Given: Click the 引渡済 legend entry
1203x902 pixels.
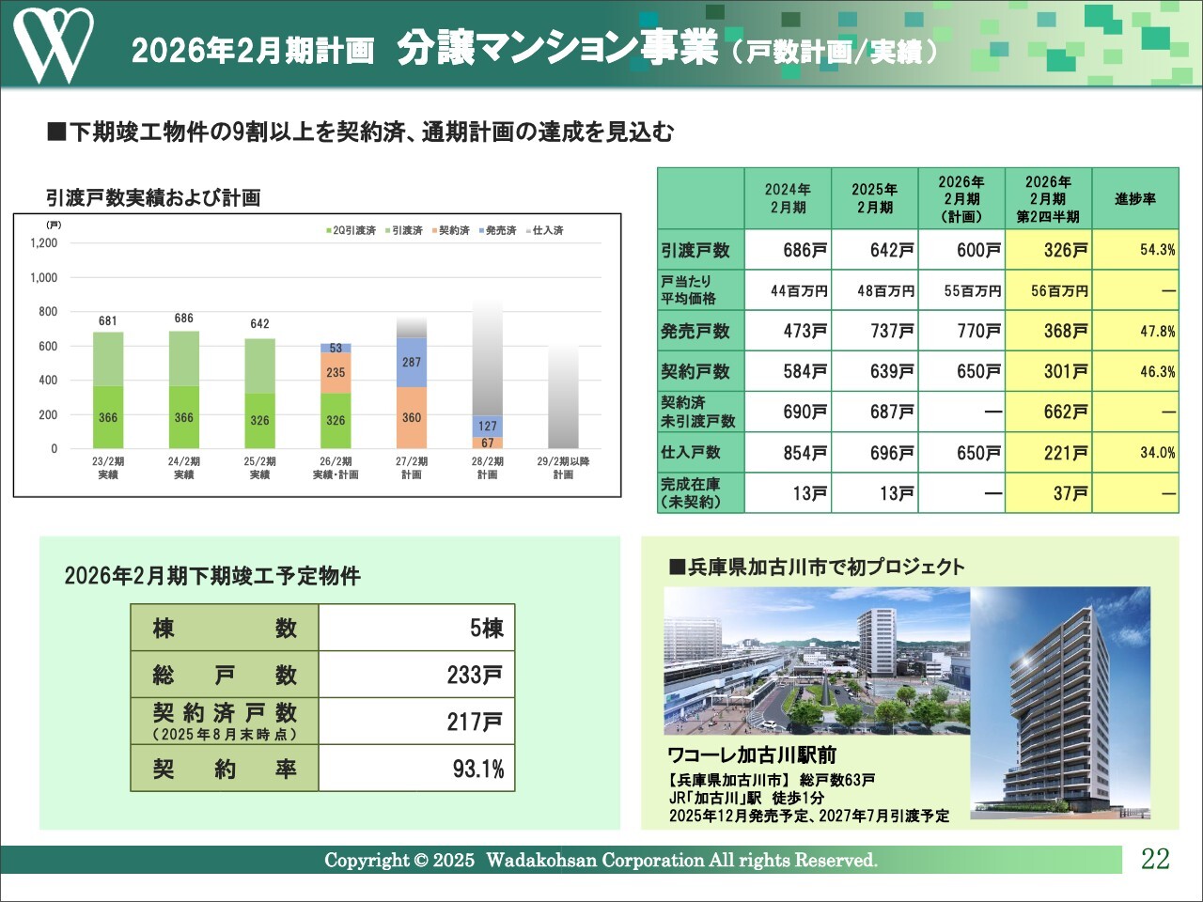Looking at the screenshot, I should pos(403,230).
